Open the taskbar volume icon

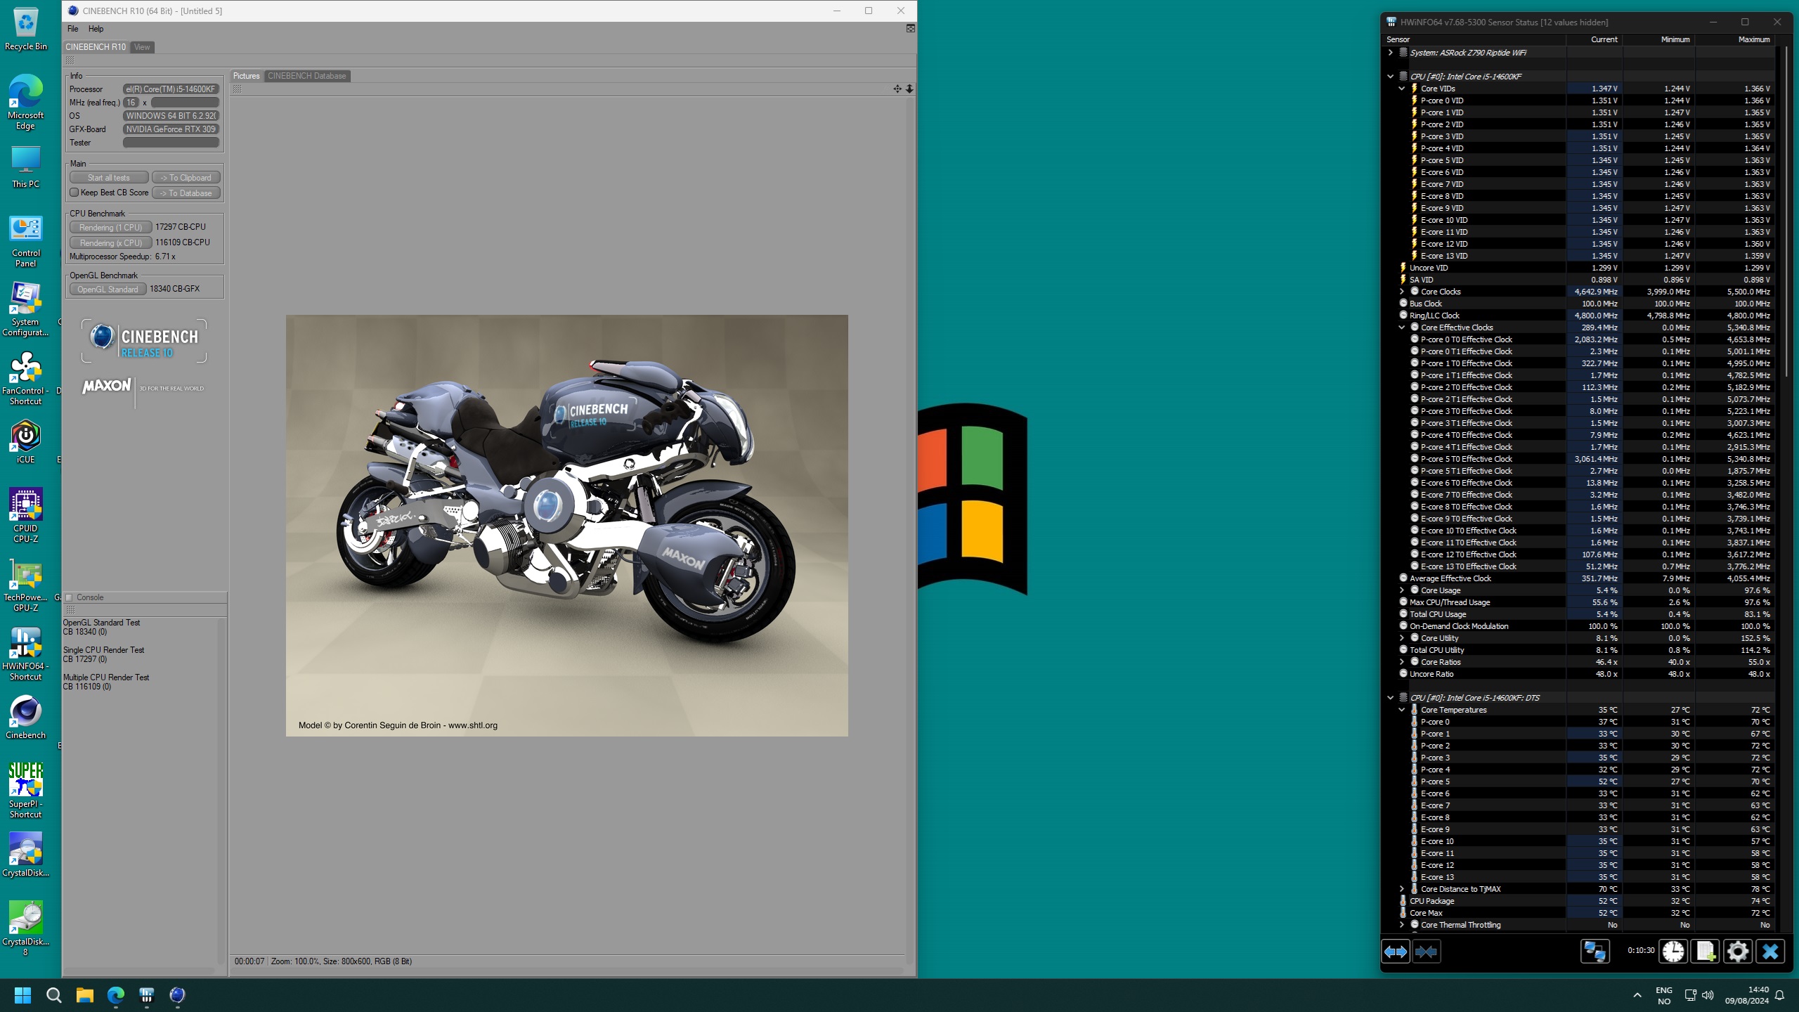click(x=1708, y=995)
